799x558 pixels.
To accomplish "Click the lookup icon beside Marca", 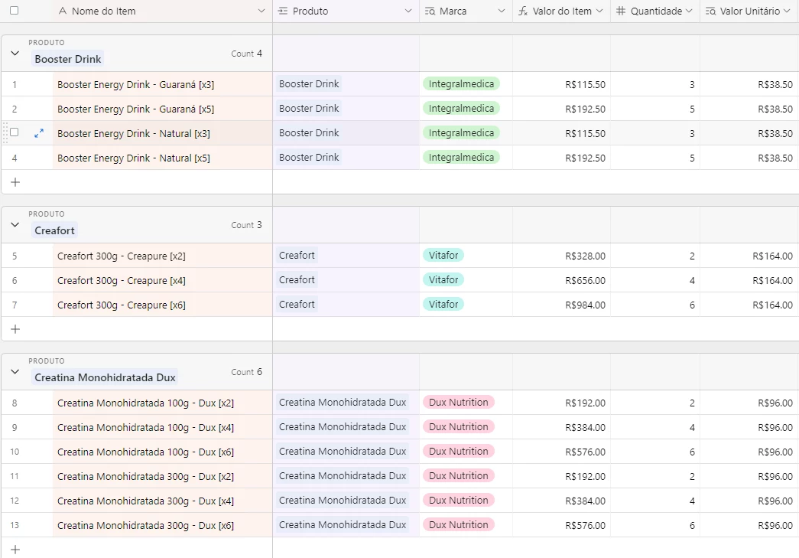I will point(430,11).
